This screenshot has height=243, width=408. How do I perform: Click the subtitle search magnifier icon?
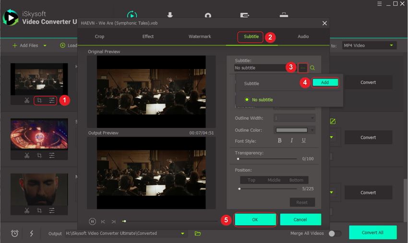pos(312,68)
